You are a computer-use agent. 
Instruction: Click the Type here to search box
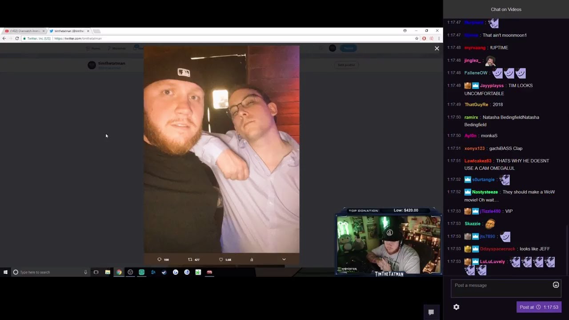pos(50,272)
